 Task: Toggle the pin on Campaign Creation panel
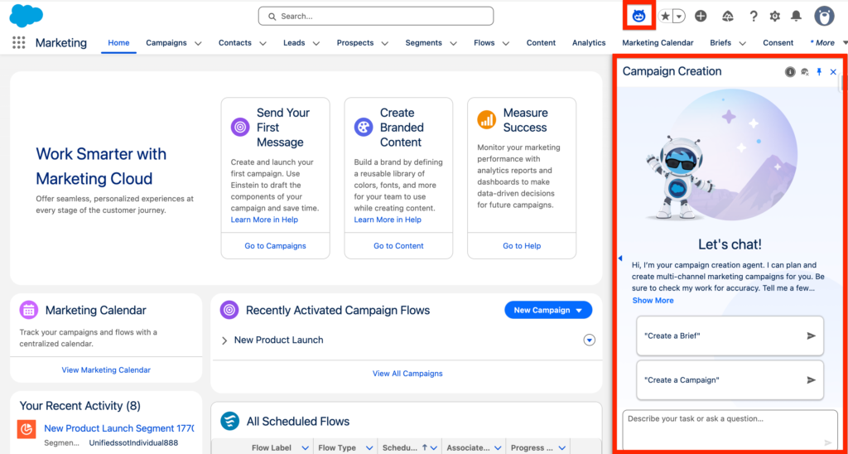pos(819,72)
